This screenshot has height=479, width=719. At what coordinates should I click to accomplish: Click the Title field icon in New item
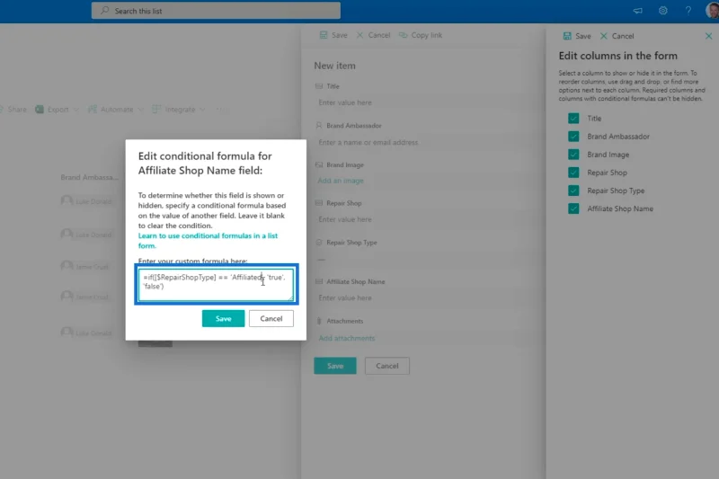point(319,86)
